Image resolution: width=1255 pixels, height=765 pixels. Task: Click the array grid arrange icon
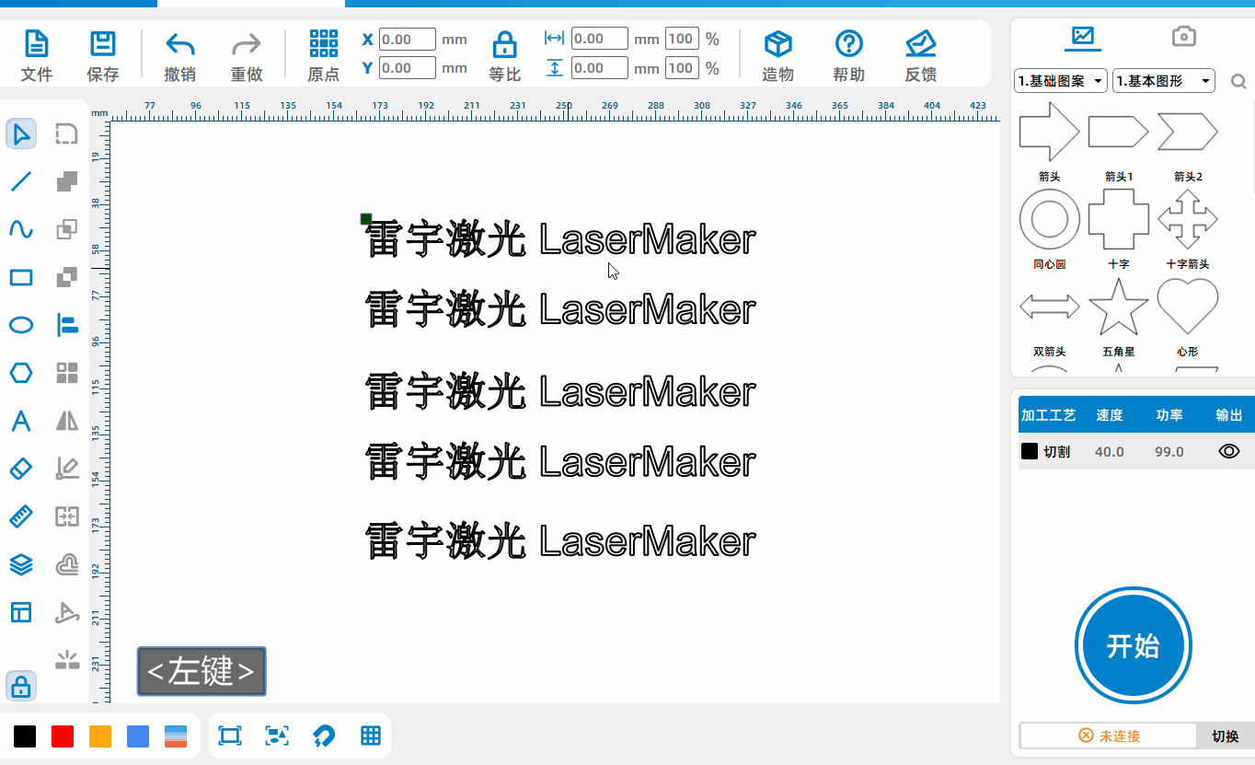[67, 373]
